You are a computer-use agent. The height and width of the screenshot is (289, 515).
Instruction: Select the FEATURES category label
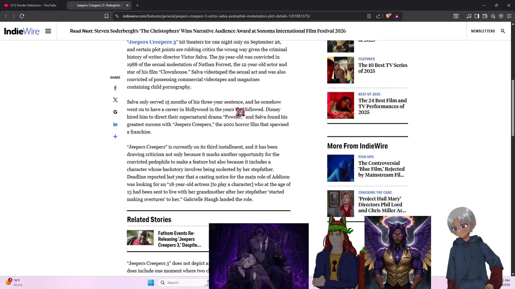click(367, 59)
